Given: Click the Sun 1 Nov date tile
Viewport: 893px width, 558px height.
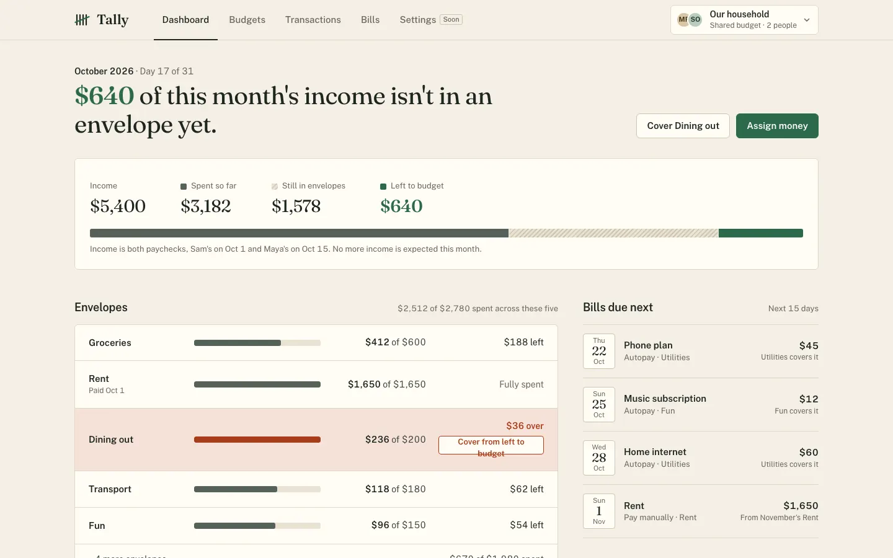Looking at the screenshot, I should 599,511.
